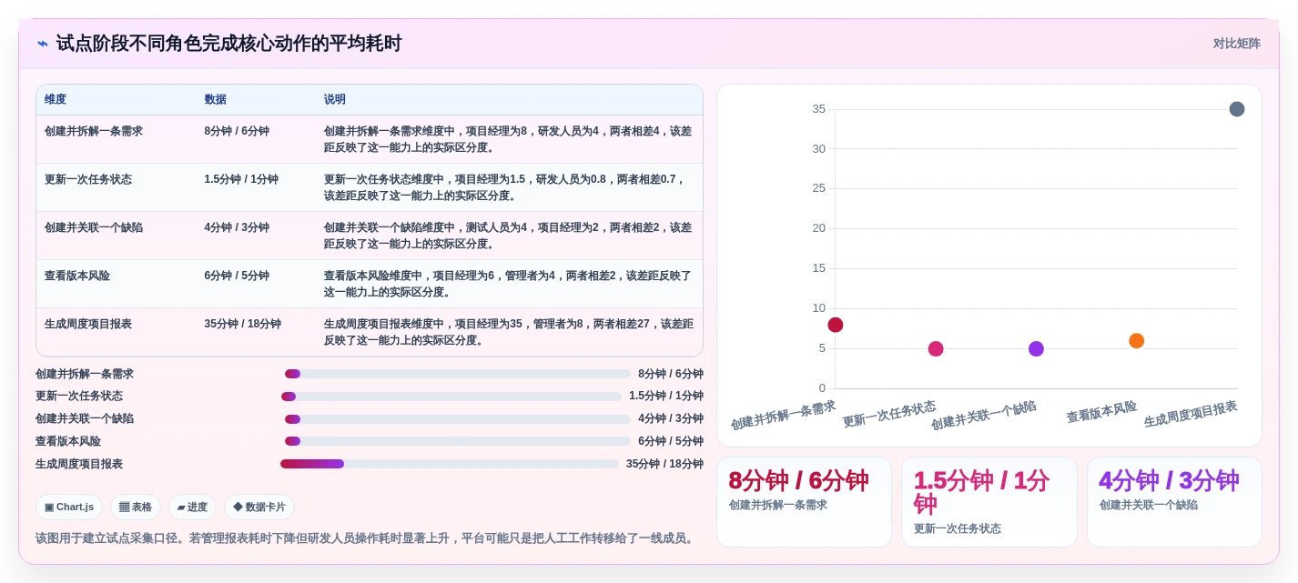Click the x-axis label 生成周度项目报表

point(1191,415)
